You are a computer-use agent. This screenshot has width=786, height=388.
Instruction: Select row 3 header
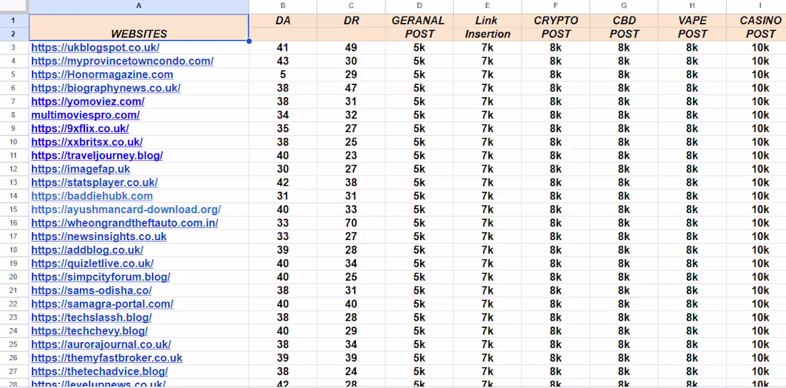click(x=14, y=48)
